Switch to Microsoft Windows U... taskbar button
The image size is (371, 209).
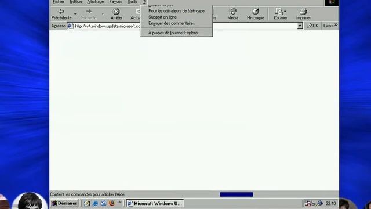click(x=155, y=203)
